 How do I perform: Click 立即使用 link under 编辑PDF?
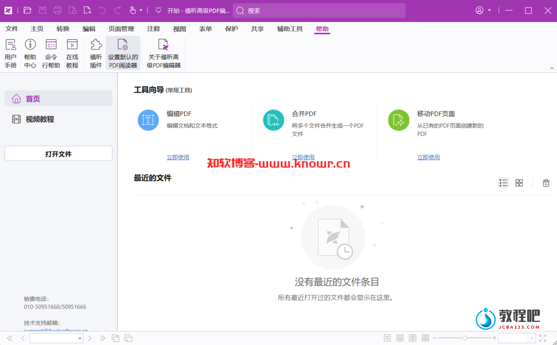(178, 157)
